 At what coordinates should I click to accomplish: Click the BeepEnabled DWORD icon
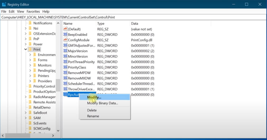pos(65,34)
